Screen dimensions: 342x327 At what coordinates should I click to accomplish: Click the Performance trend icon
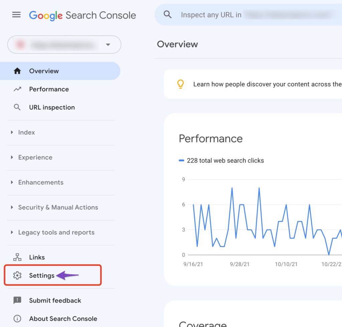point(17,89)
